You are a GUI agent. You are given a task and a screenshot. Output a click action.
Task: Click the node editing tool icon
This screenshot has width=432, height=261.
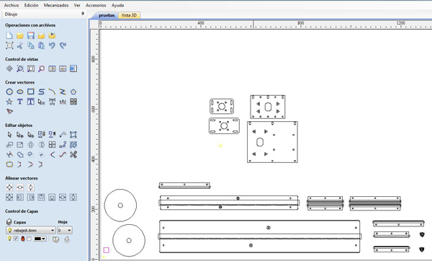click(20, 135)
